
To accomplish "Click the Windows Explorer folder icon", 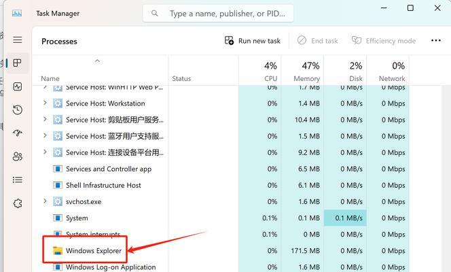I will pos(58,251).
